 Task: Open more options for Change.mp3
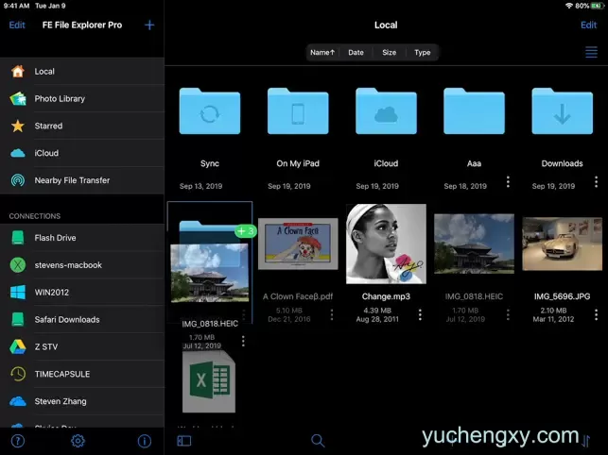(x=420, y=314)
